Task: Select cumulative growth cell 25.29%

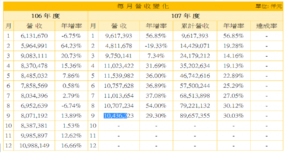Action: point(234,86)
